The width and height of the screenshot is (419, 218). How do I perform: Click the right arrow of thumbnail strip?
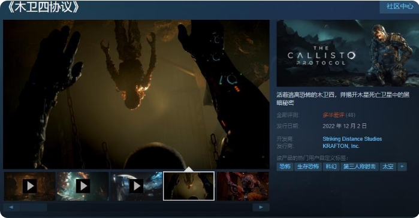coord(261,207)
